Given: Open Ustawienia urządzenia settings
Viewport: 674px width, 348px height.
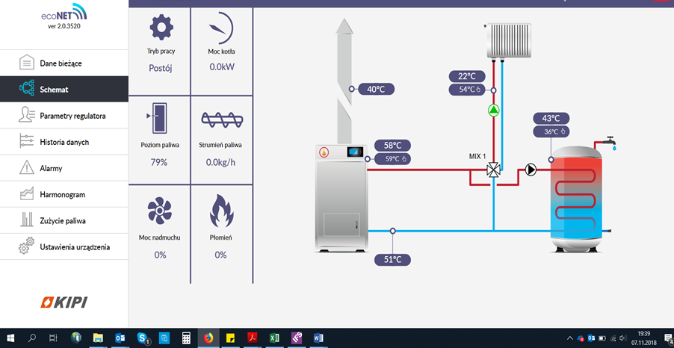Looking at the screenshot, I should pyautogui.click(x=75, y=246).
